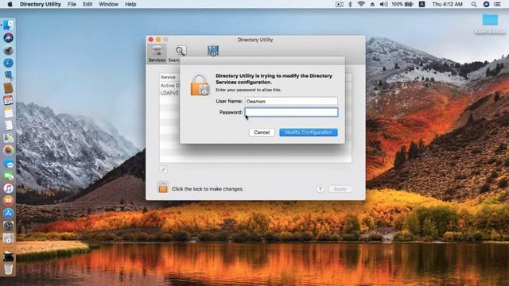Click the Thu 4:12 AM clock

tap(447, 4)
